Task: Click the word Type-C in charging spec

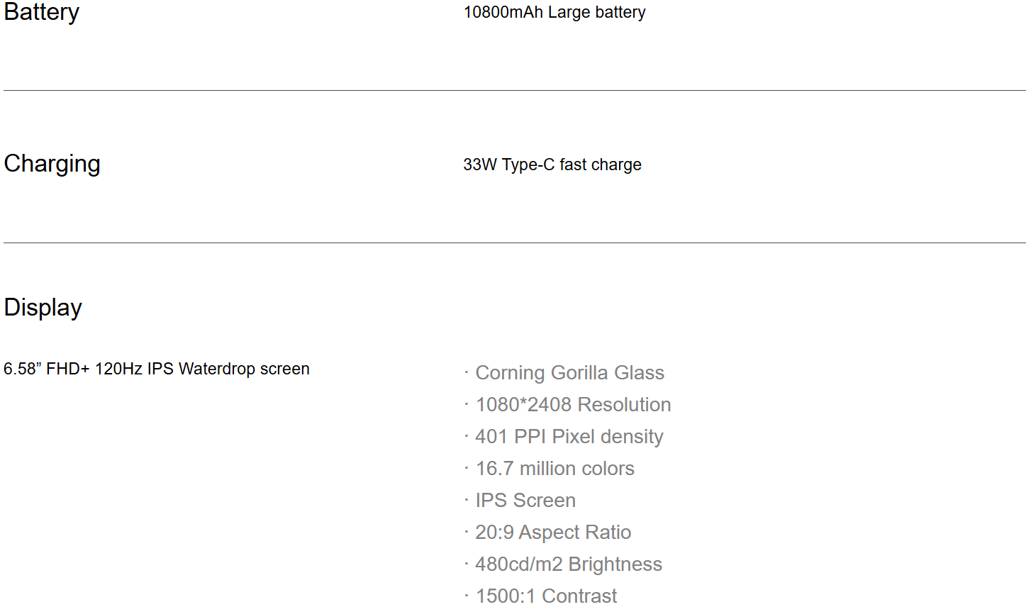Action: click(x=528, y=165)
